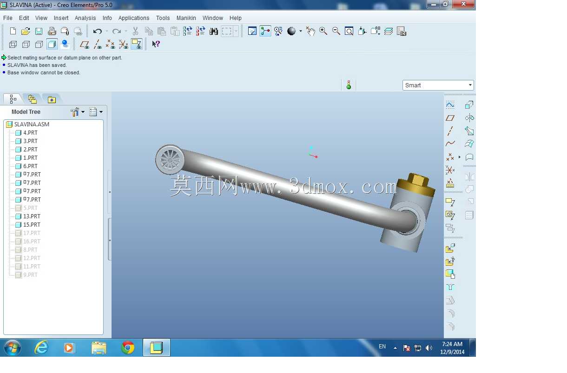Viewport: 567px width, 373px height.
Task: Toggle Spin Center display
Action: pyautogui.click(x=265, y=31)
